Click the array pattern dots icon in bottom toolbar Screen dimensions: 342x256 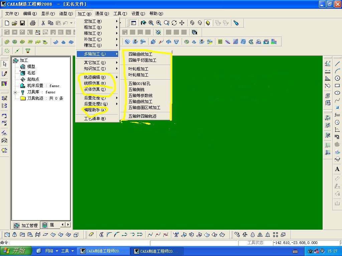coord(276,234)
